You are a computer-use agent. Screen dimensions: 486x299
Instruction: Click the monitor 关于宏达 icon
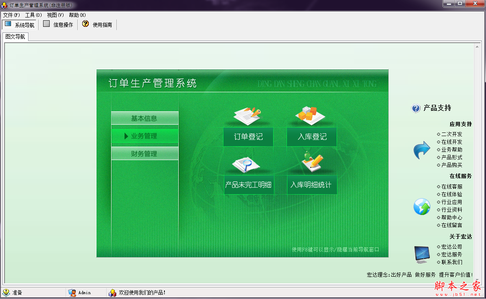point(422,254)
